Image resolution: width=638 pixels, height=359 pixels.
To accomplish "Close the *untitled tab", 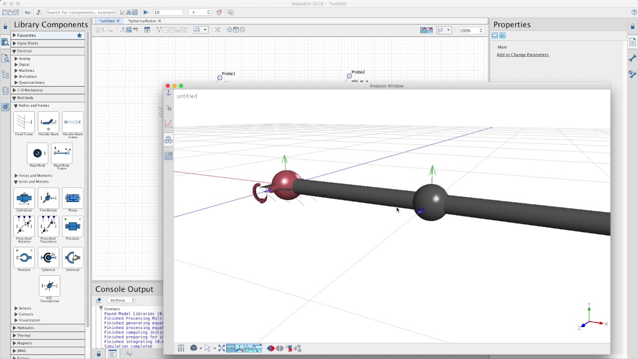I will [118, 21].
